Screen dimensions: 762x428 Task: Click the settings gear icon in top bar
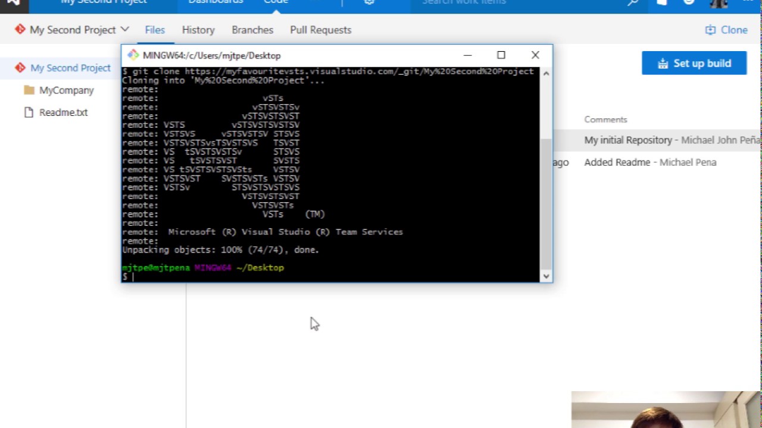[369, 2]
